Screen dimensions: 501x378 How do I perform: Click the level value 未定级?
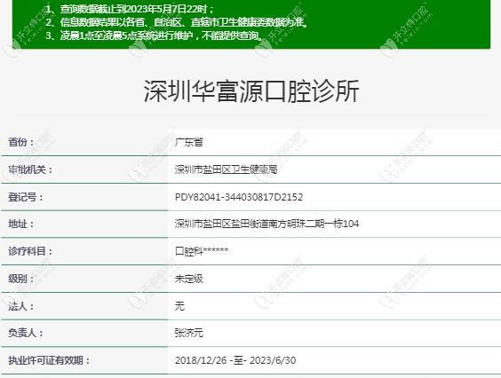pos(189,279)
